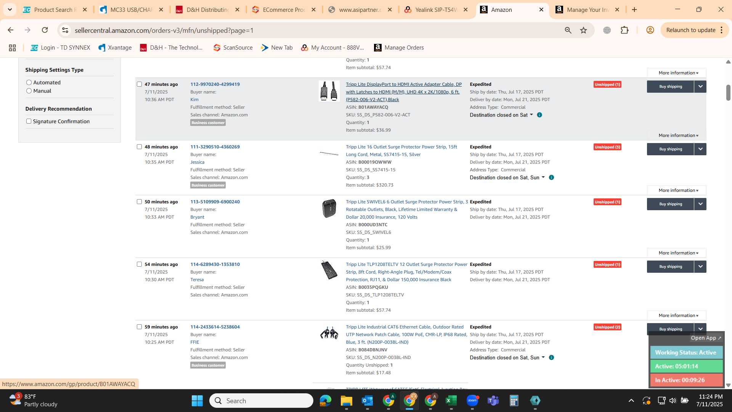Image resolution: width=732 pixels, height=412 pixels.
Task: Open the Login - TD SYNNEX bookmark
Action: [x=60, y=48]
